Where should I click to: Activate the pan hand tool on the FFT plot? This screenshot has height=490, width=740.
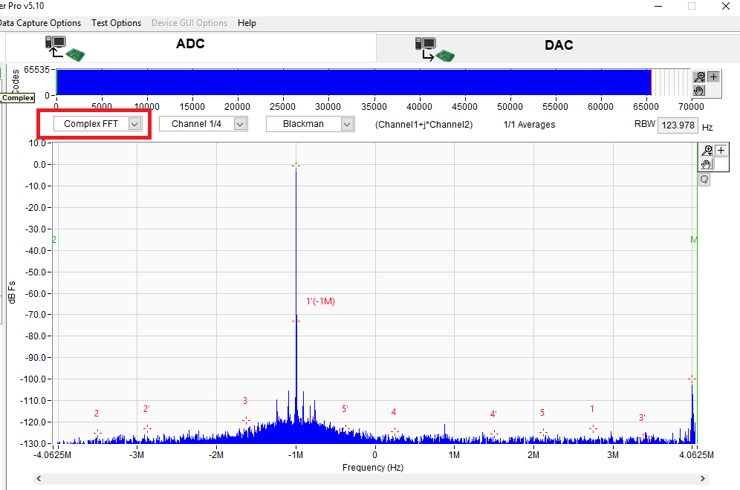705,164
